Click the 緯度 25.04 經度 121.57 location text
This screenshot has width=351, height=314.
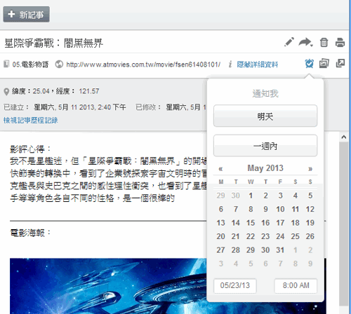(55, 91)
